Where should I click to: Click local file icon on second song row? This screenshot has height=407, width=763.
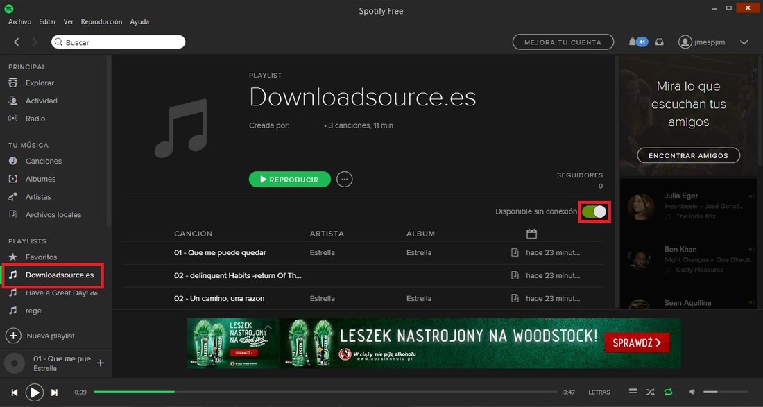(x=515, y=275)
